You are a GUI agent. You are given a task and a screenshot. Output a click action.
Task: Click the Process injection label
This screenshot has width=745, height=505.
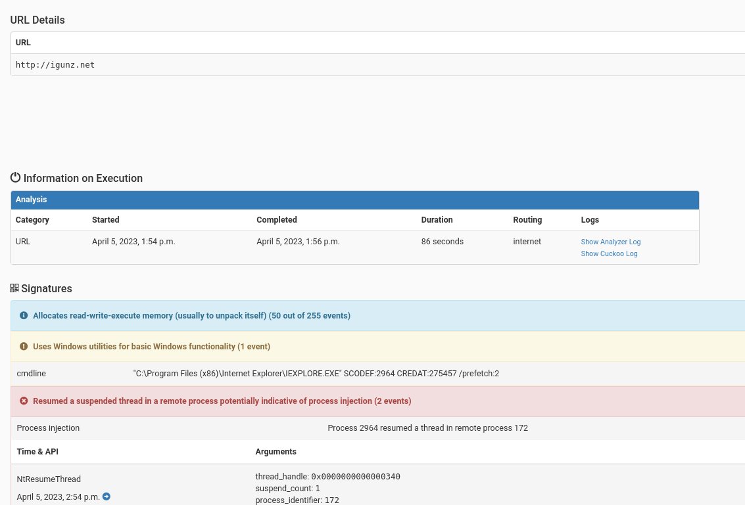coord(48,428)
